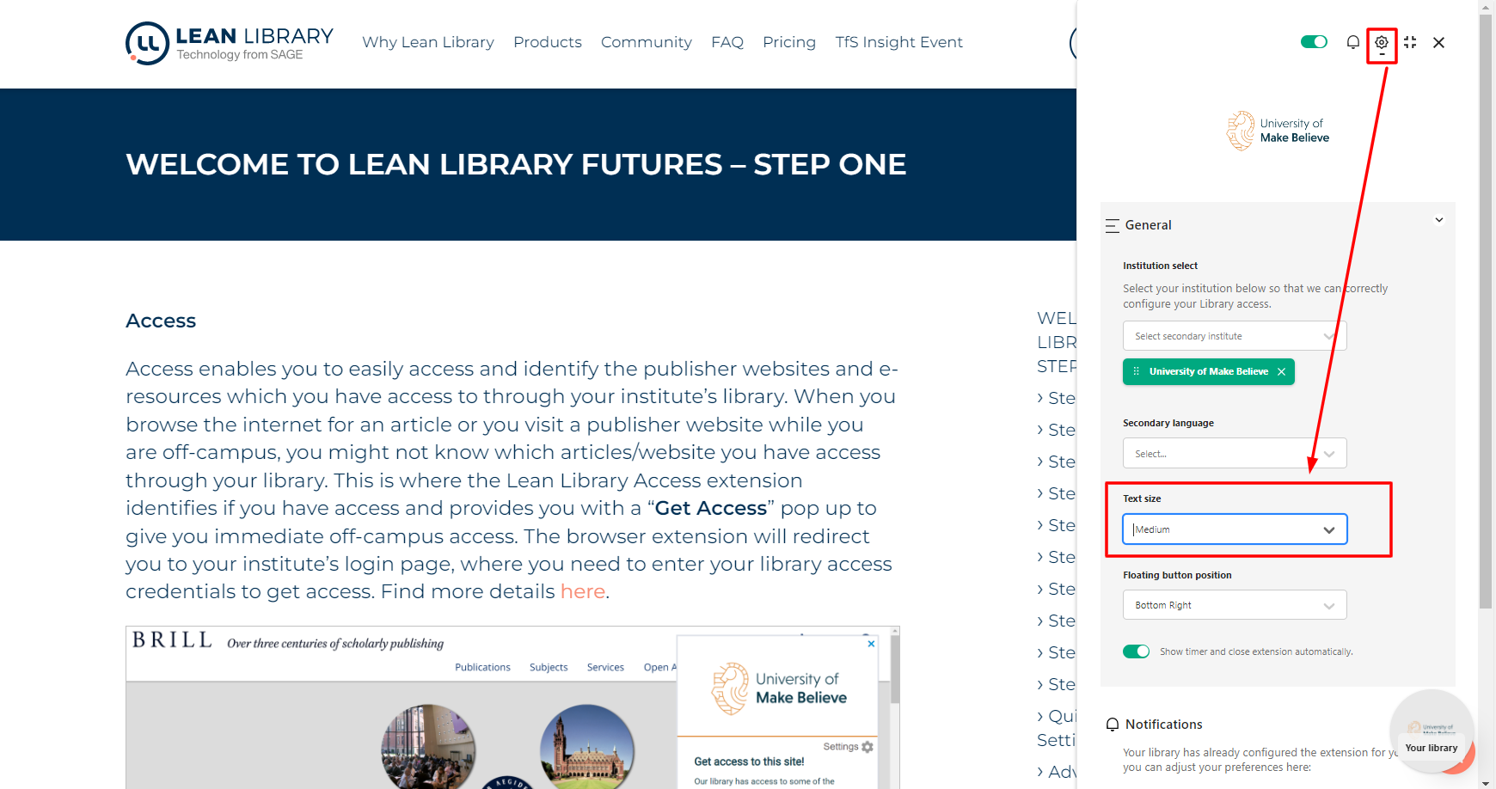Image resolution: width=1496 pixels, height=789 pixels.
Task: Click the General section title
Action: (1148, 225)
